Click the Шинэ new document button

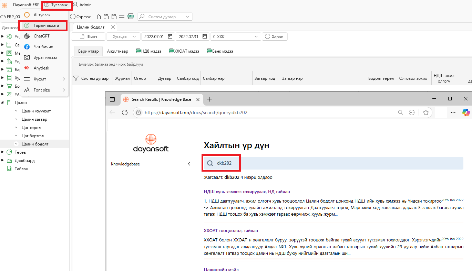pyautogui.click(x=88, y=36)
